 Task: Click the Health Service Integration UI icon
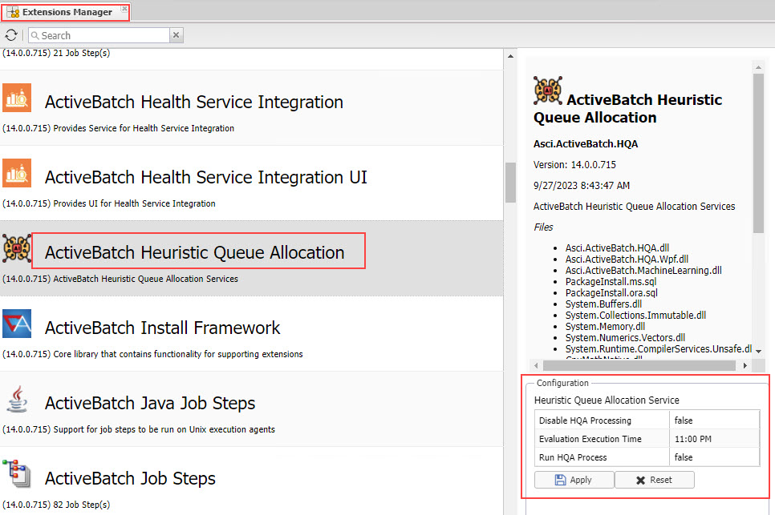[17, 173]
